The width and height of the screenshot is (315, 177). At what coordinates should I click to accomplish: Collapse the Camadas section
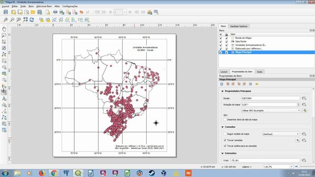pyautogui.click(x=222, y=127)
